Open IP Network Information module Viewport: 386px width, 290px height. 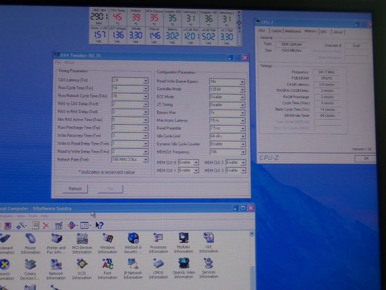pos(133,268)
